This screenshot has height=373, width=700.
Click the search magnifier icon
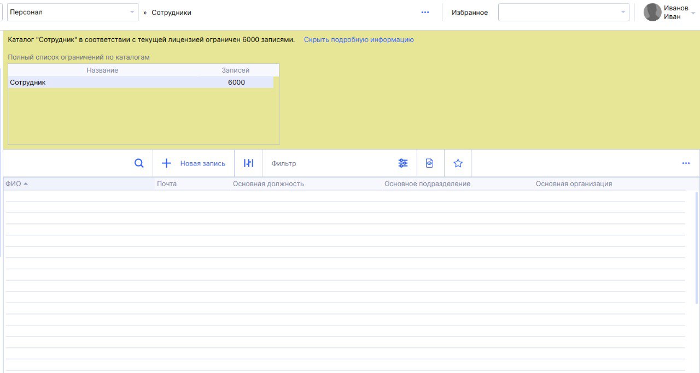tap(139, 163)
